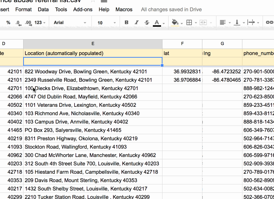Open the fill color picker
Viewport: 274px width, 199px height.
tap(175, 23)
